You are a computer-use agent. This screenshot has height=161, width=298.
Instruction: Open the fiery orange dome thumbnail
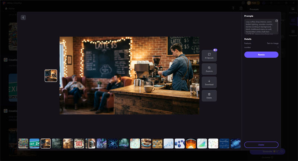[x=191, y=144]
